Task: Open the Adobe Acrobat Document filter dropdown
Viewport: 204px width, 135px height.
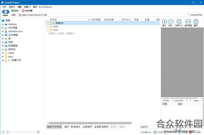Action: 188,15
